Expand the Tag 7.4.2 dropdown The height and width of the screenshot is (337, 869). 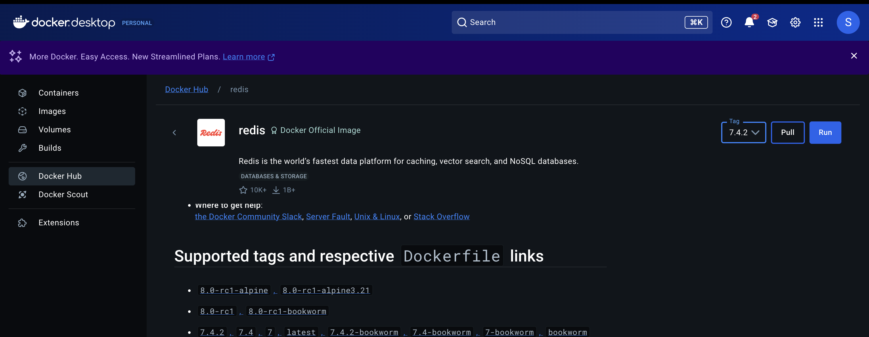744,133
